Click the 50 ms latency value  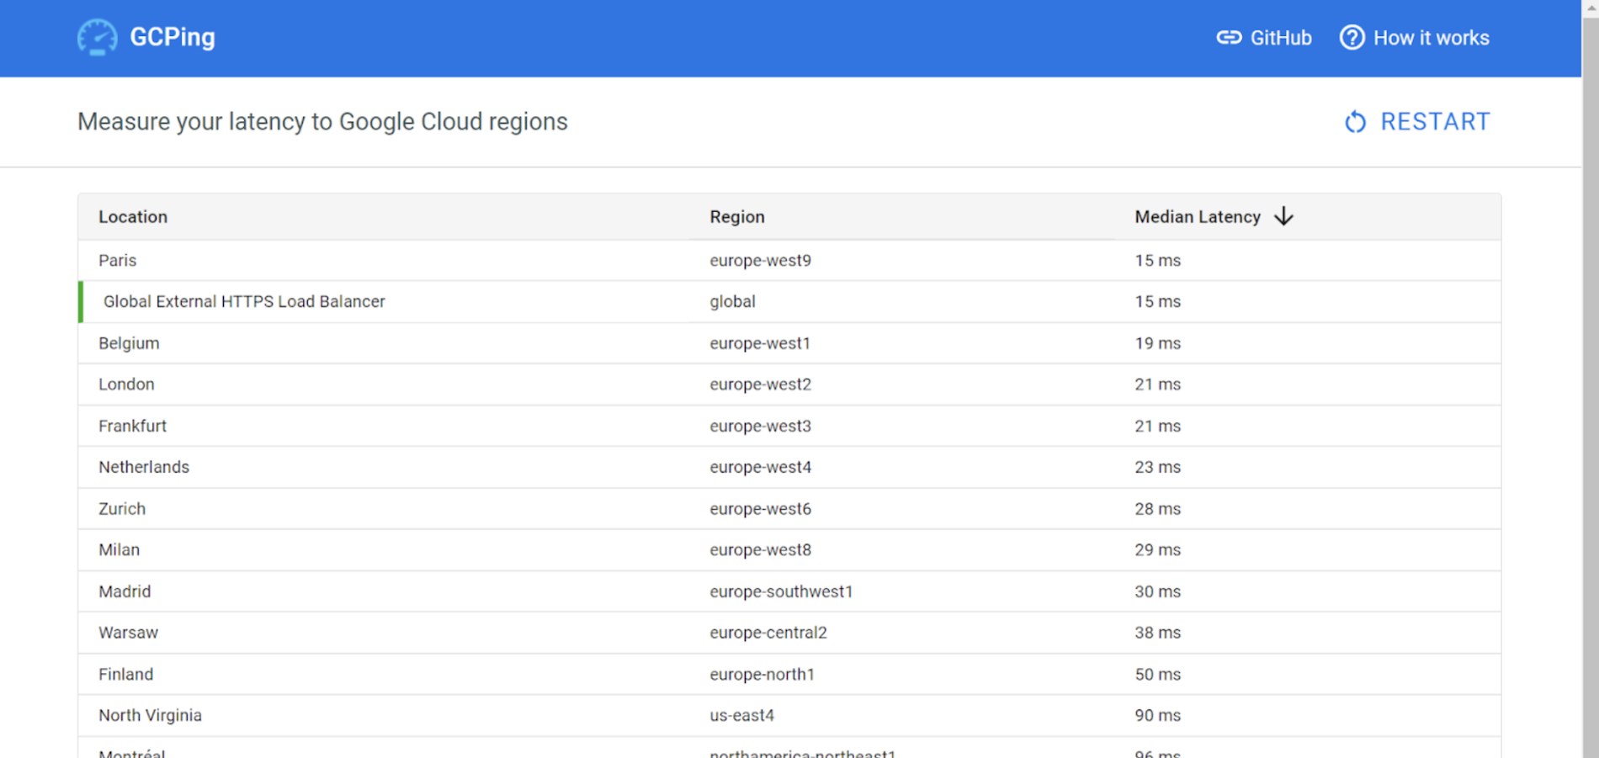[x=1158, y=674]
